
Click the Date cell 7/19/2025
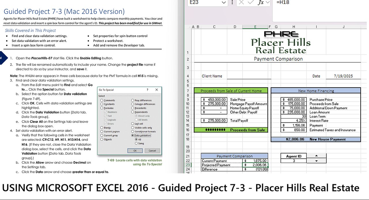[x=343, y=76]
